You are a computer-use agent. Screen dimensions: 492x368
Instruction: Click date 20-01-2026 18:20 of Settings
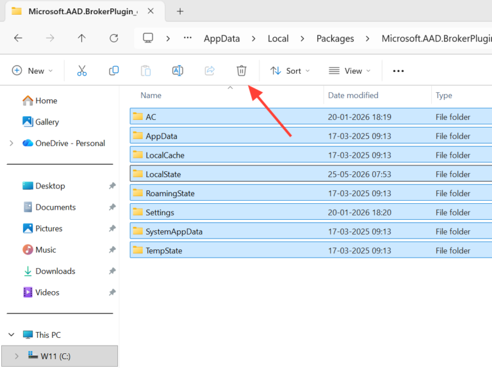[x=359, y=212]
